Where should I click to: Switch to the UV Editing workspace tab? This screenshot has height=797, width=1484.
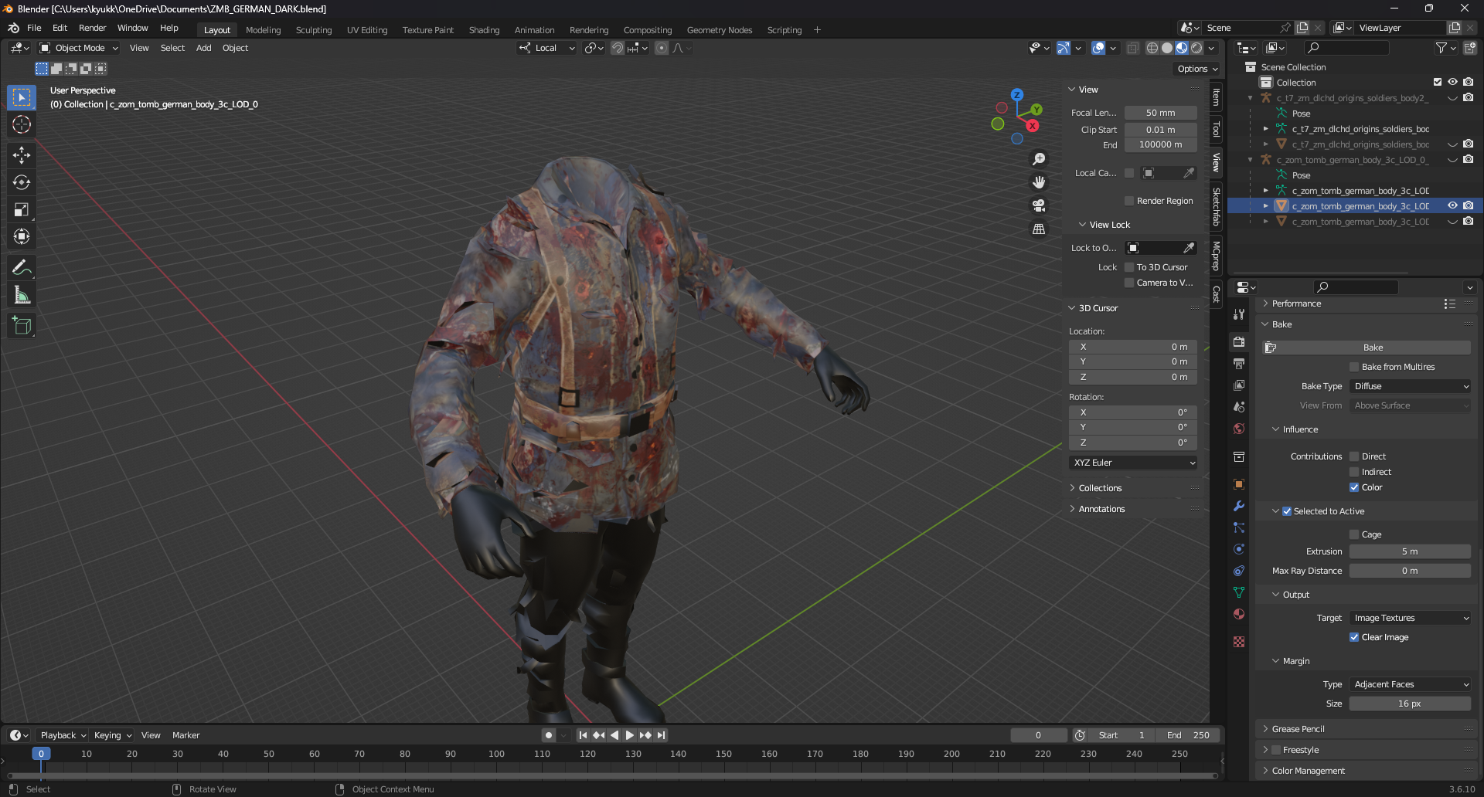coord(367,30)
